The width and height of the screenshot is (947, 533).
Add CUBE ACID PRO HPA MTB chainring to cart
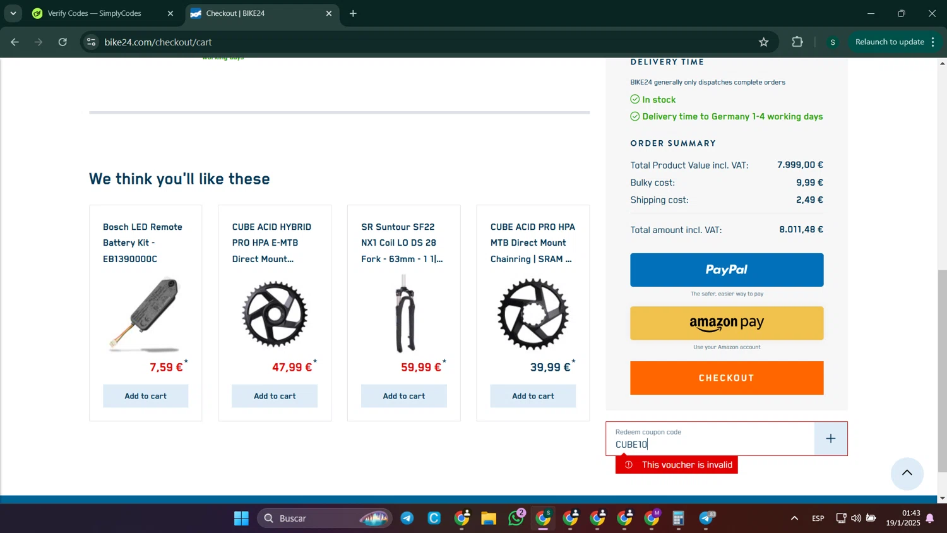click(533, 396)
